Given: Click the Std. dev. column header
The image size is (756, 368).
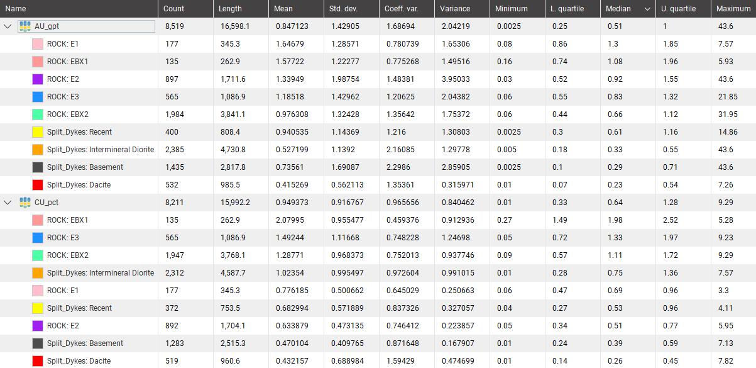Looking at the screenshot, I should [351, 9].
